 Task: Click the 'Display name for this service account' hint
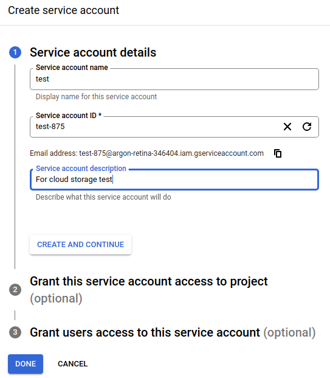click(96, 97)
